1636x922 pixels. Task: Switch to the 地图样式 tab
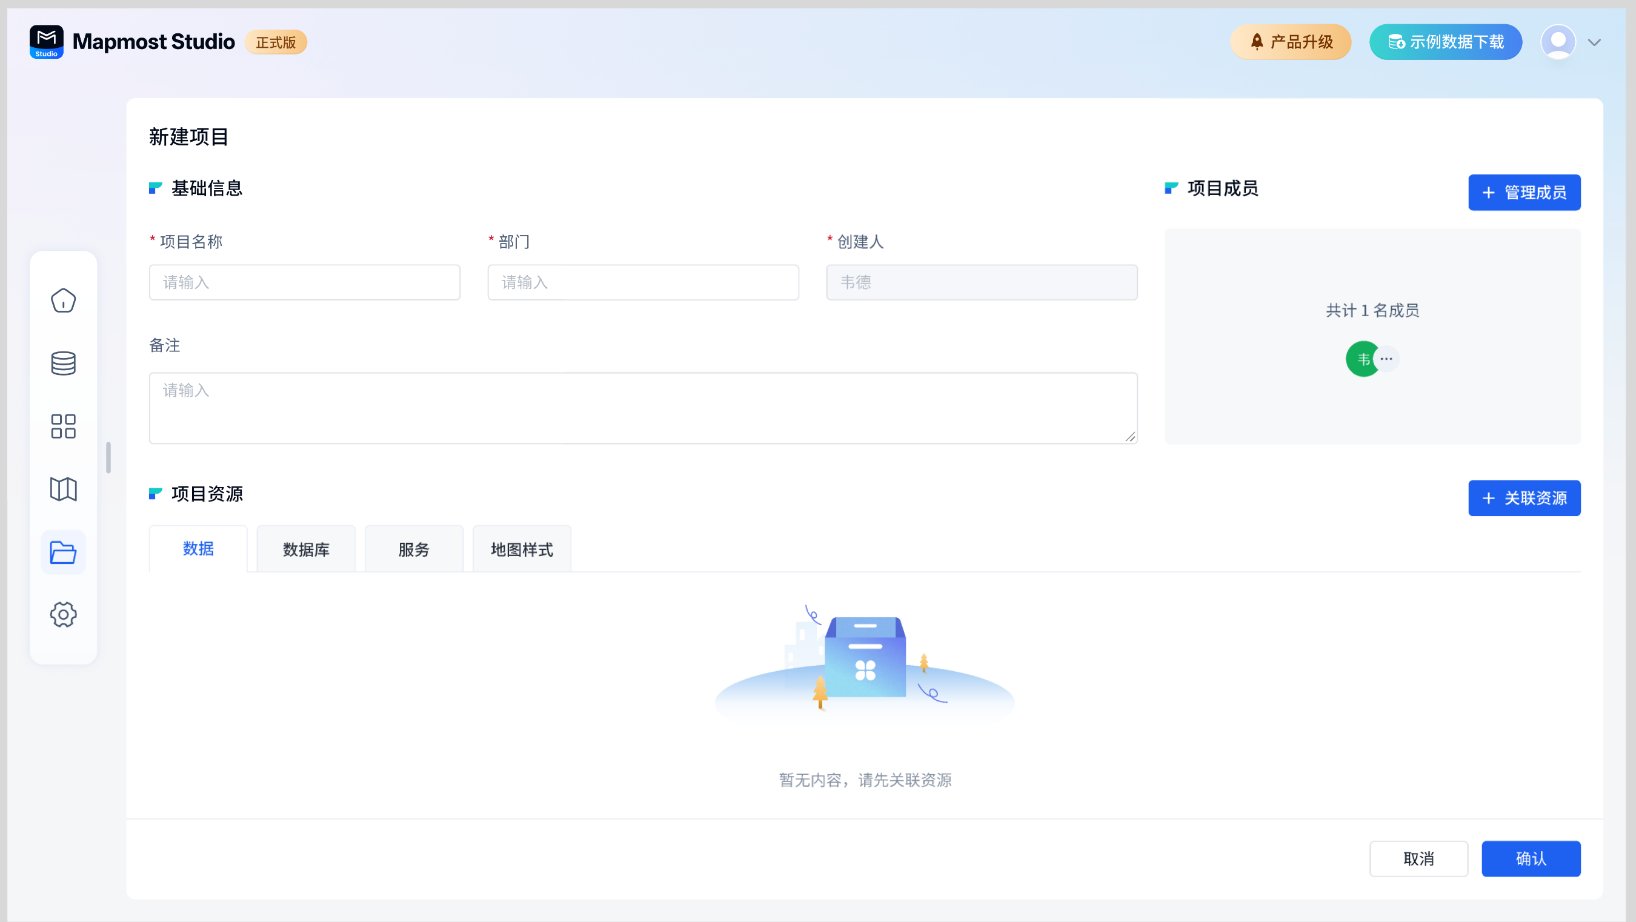(522, 549)
